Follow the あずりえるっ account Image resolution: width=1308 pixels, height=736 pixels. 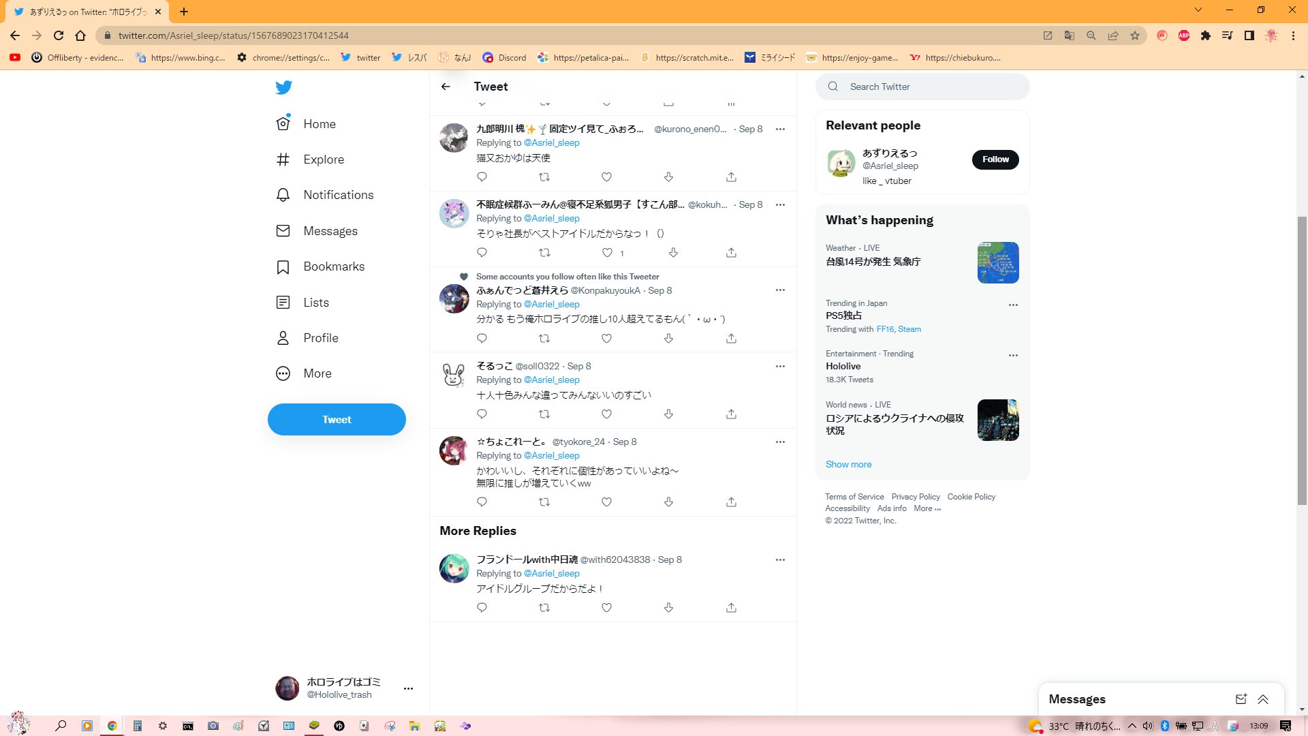(x=995, y=159)
